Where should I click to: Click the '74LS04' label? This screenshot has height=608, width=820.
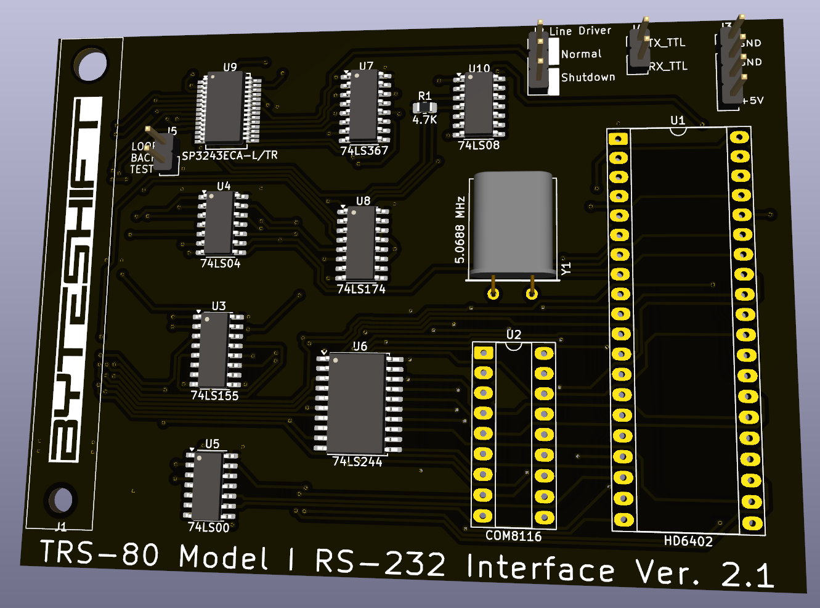pos(220,263)
